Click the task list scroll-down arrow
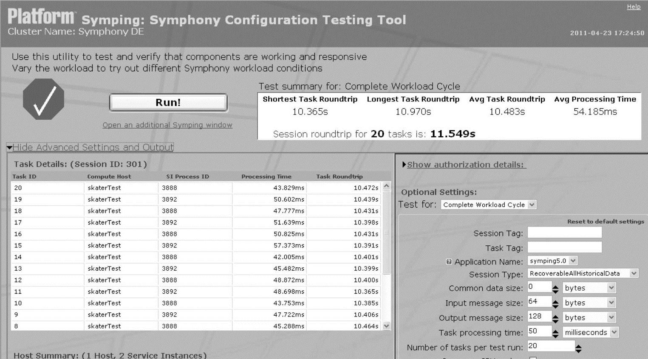Image resolution: width=648 pixels, height=359 pixels. click(x=386, y=326)
